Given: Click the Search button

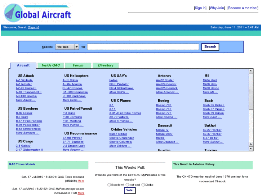Looking at the screenshot, I should point(210,47).
